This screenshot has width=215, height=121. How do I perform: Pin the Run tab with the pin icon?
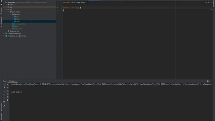point(4,106)
